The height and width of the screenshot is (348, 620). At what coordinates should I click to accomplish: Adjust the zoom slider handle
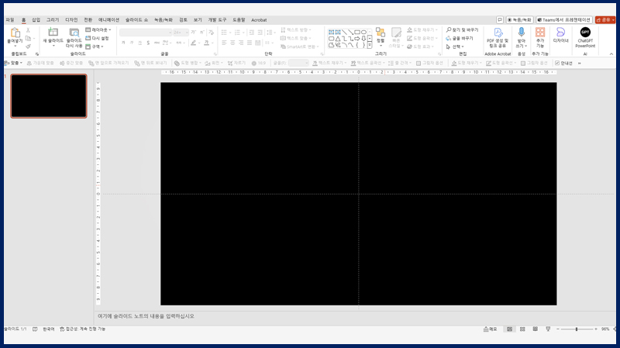coord(577,329)
